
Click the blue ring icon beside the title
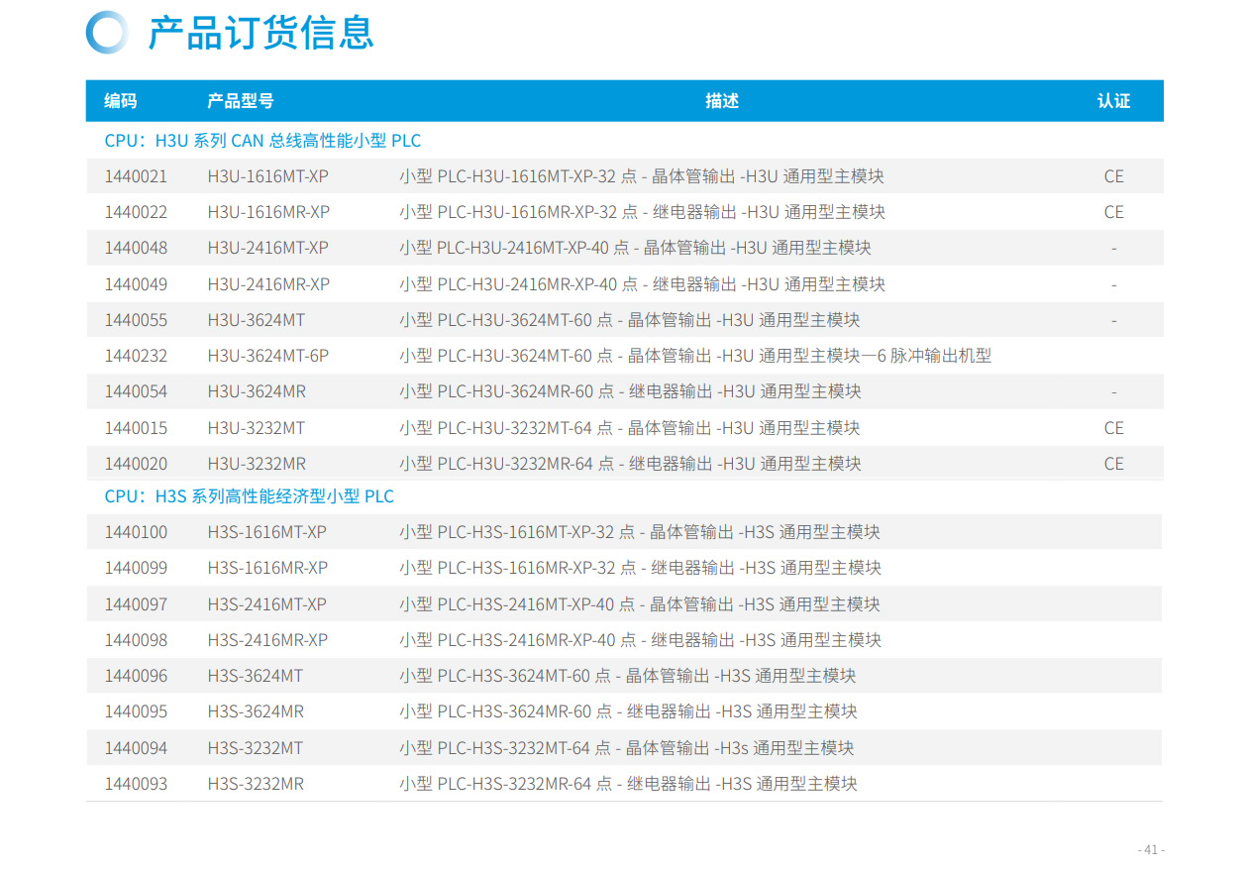[107, 32]
